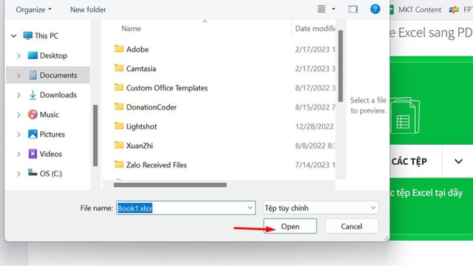473x266 pixels.
Task: Toggle the preview pane icon
Action: tap(353, 9)
